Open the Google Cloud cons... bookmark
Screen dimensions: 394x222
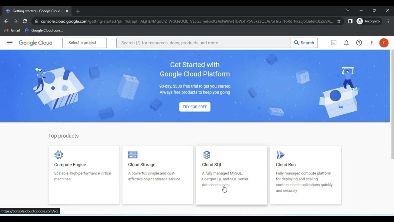(44, 31)
